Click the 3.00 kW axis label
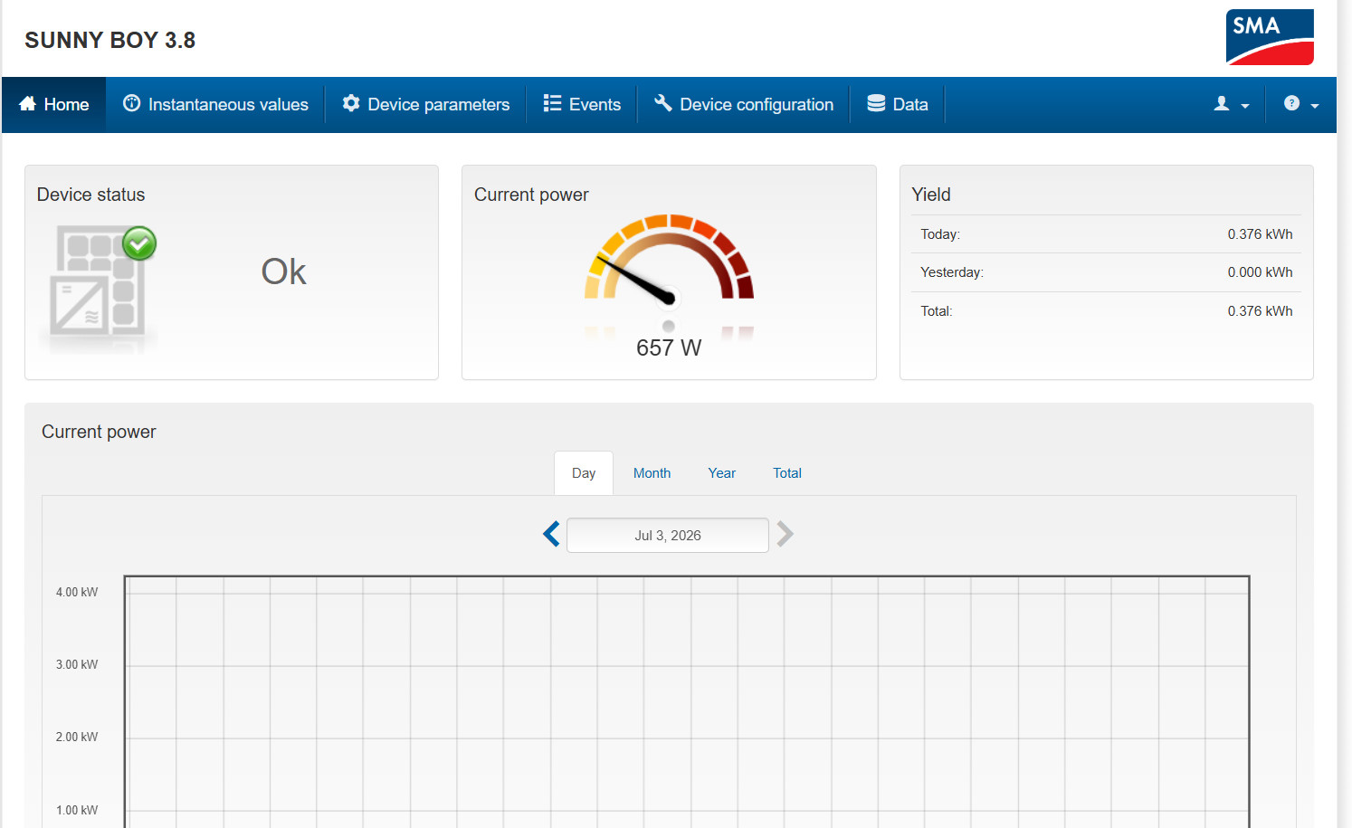 [77, 664]
